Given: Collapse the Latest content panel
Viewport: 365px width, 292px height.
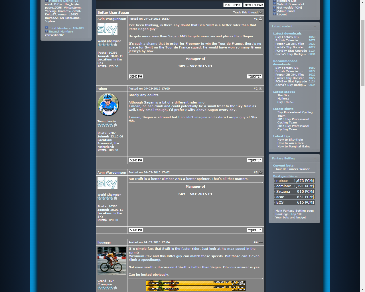Looking at the screenshot, I should tap(315, 26).
